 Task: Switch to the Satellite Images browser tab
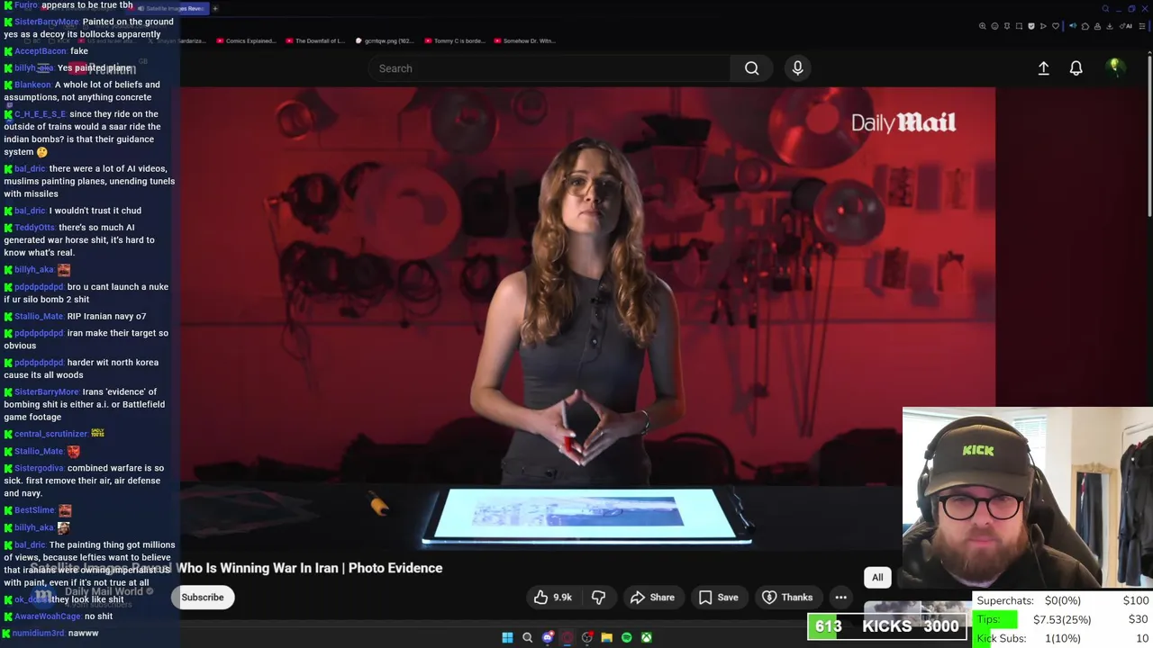coord(169,8)
